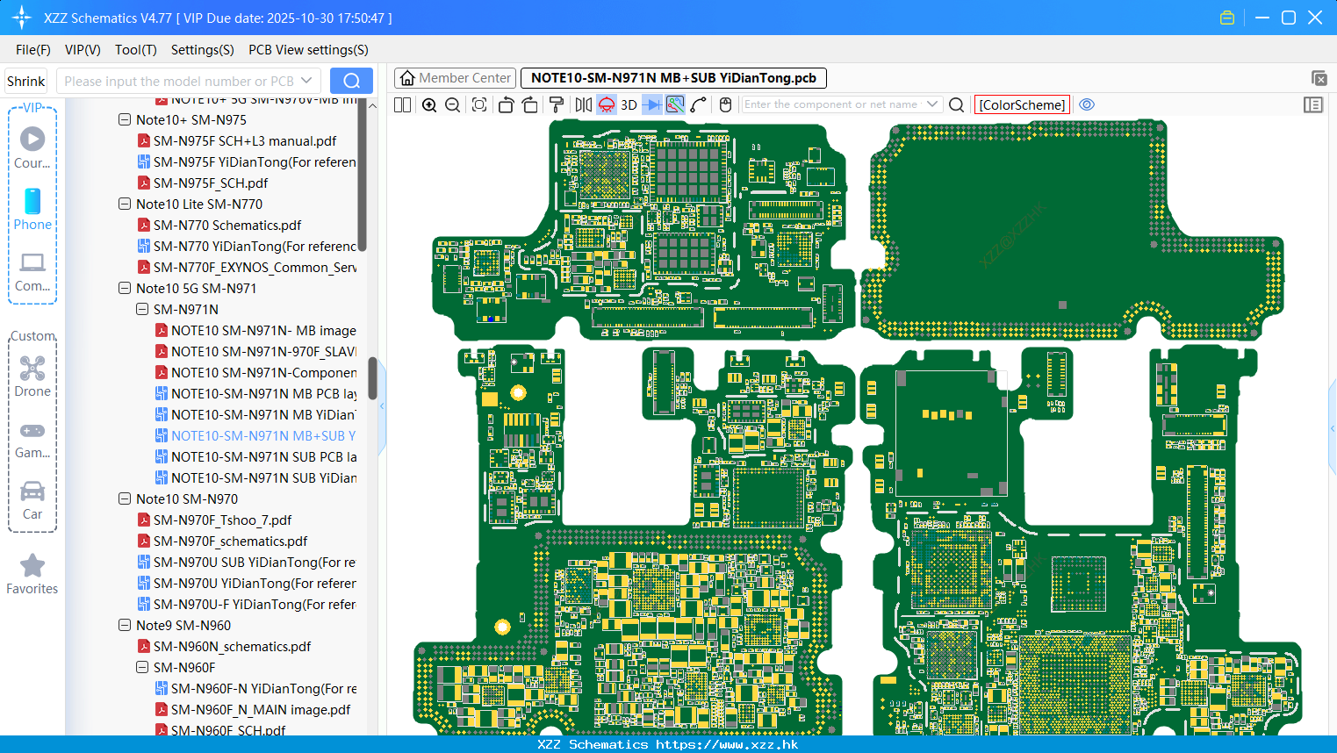Open the Car category
The height and width of the screenshot is (753, 1337).
32,499
